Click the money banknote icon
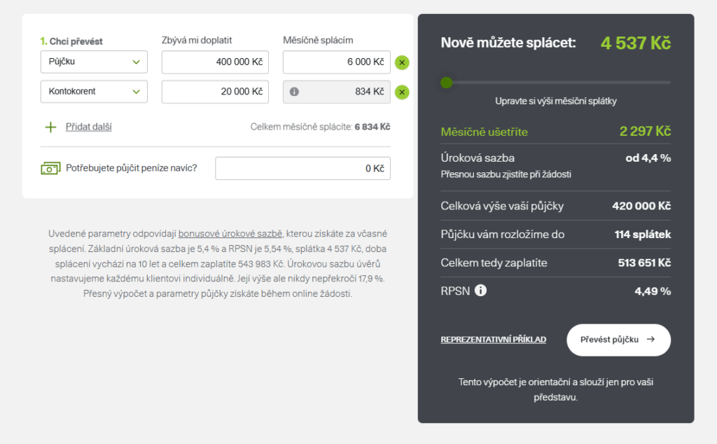This screenshot has width=717, height=444. (x=50, y=168)
